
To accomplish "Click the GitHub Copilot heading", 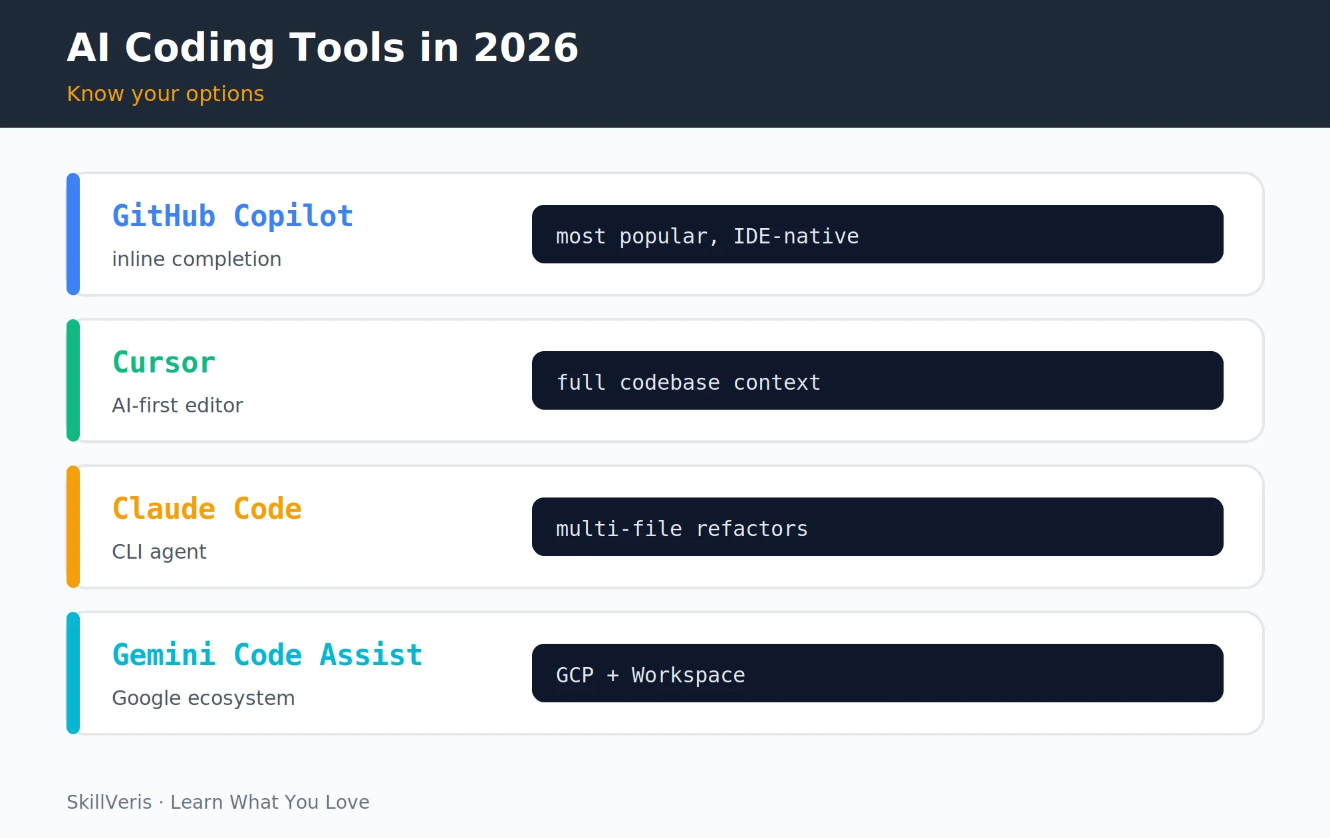I will tap(233, 216).
